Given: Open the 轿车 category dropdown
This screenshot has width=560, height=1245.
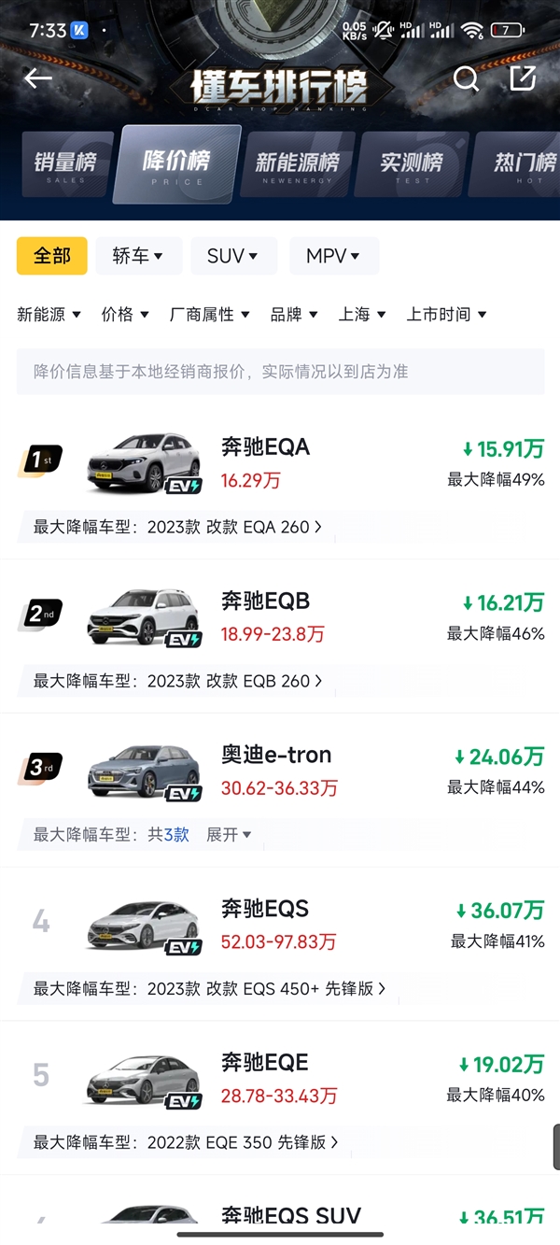Looking at the screenshot, I should (138, 256).
